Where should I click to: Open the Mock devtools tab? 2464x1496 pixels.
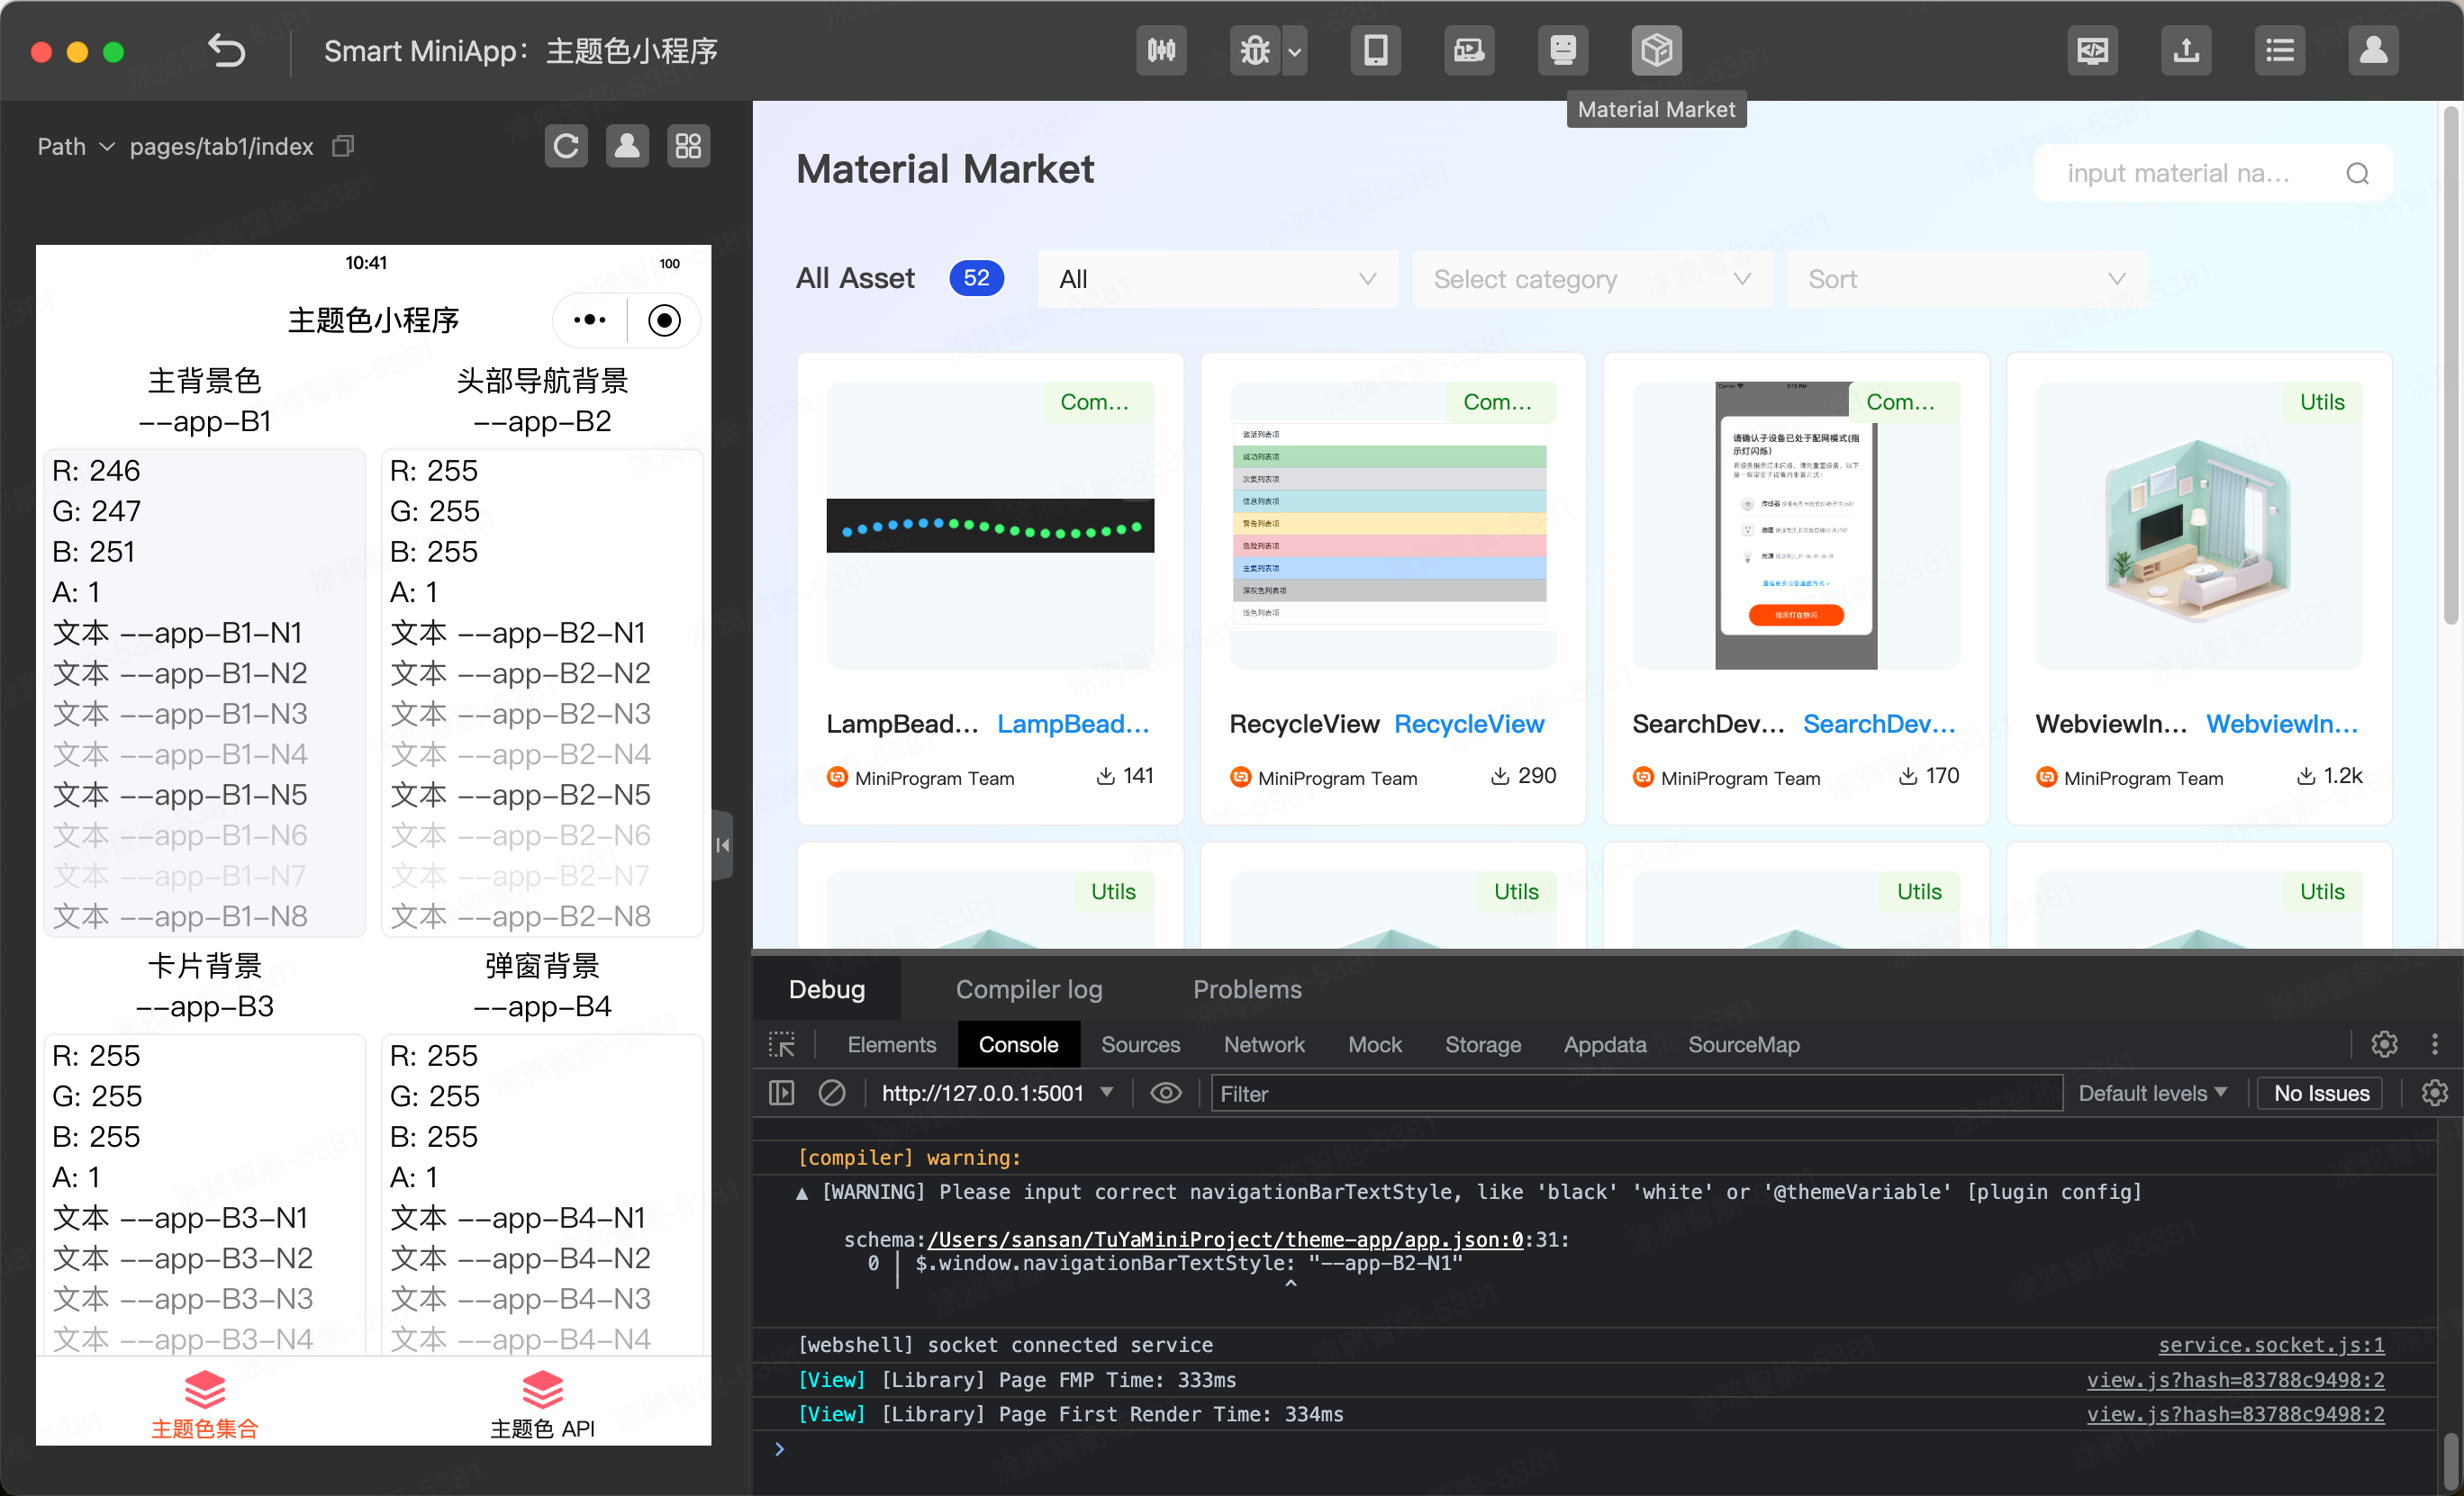pyautogui.click(x=1375, y=1044)
